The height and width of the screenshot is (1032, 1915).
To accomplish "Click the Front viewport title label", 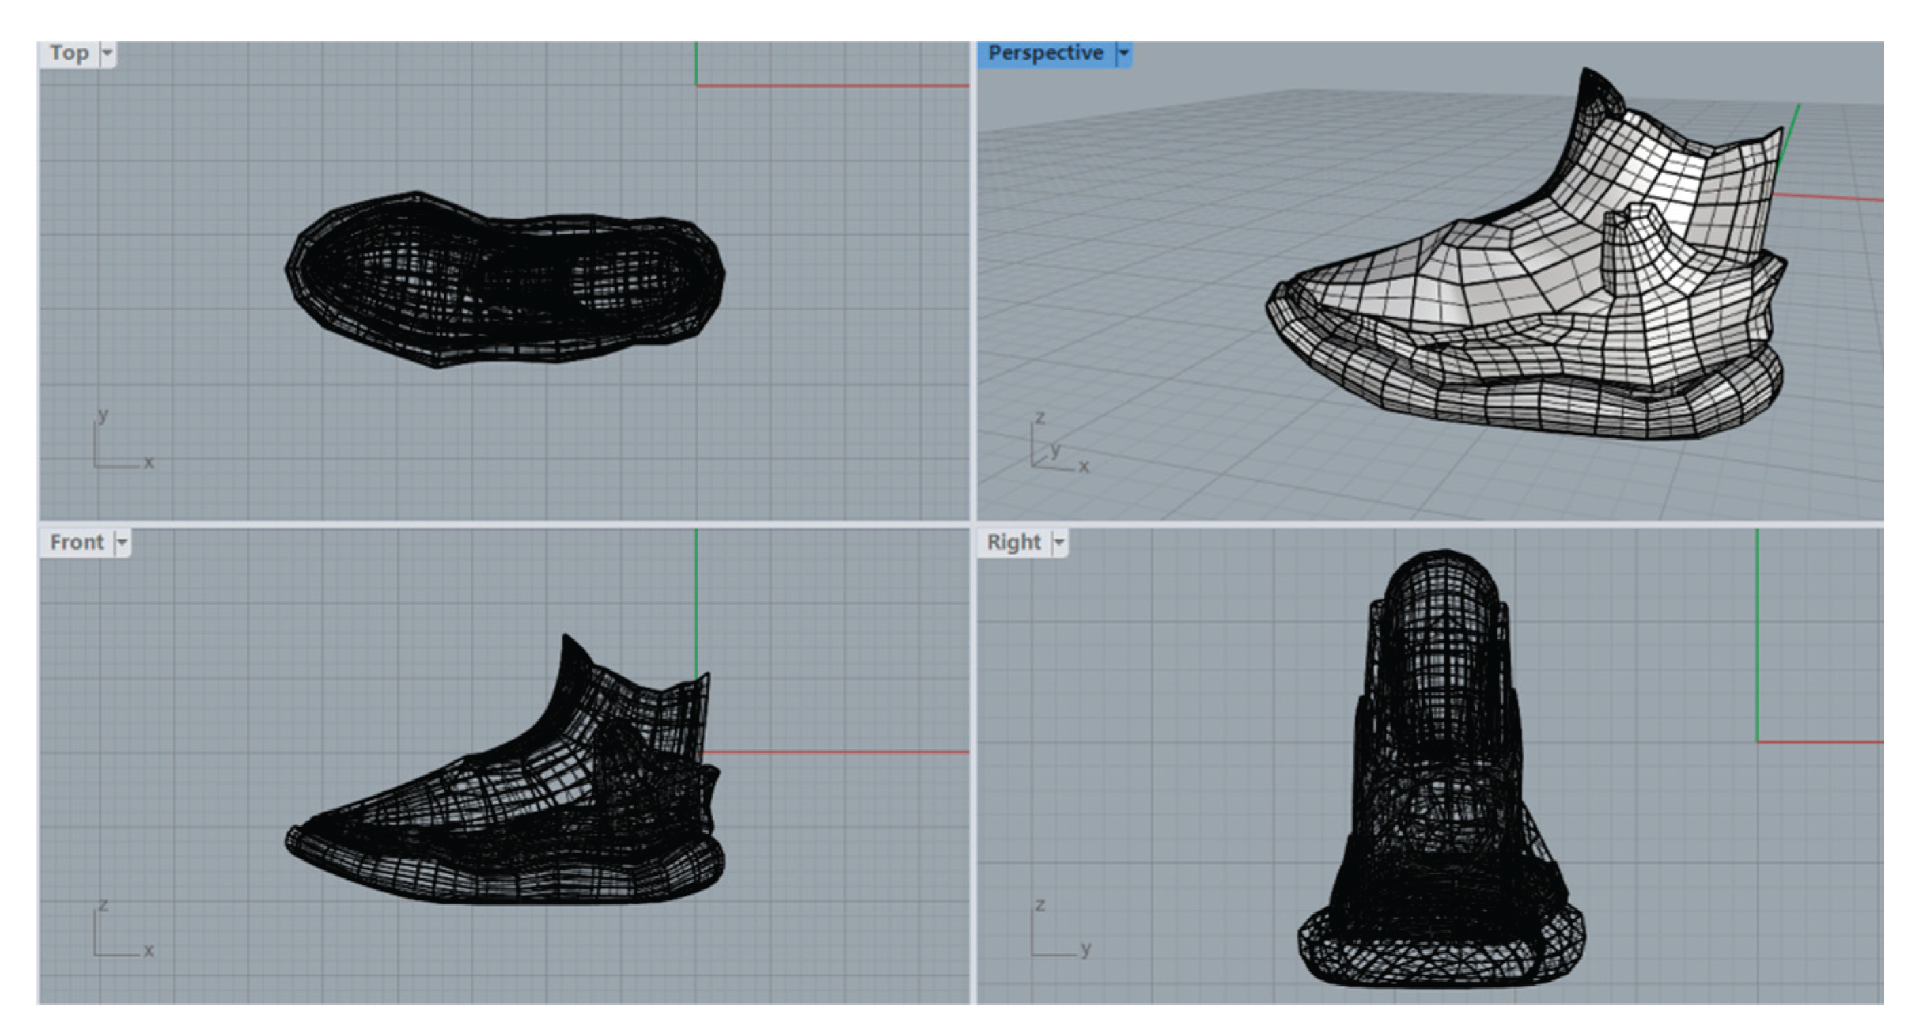I will [x=77, y=542].
